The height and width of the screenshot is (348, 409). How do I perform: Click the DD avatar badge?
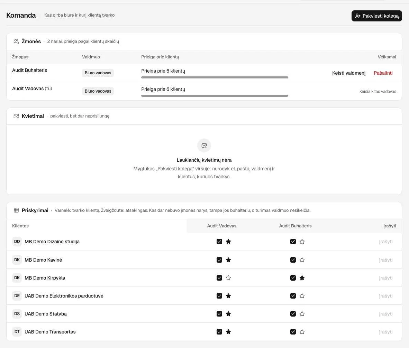(17, 242)
